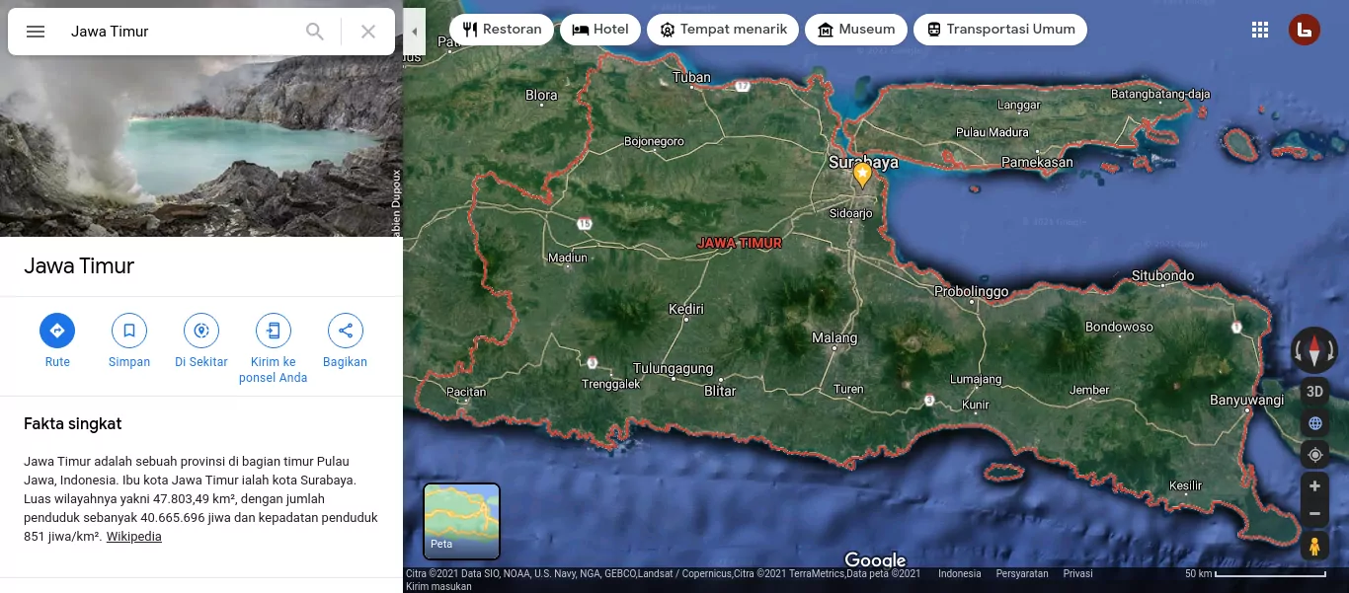Click the Tulungagung city label
This screenshot has height=593, width=1349.
[x=673, y=369]
